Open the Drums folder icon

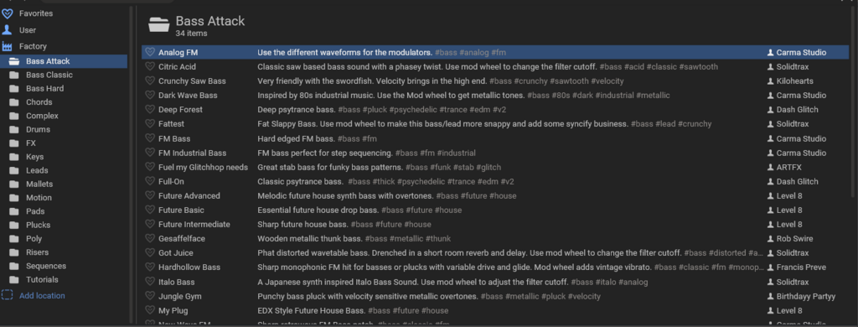click(x=13, y=130)
